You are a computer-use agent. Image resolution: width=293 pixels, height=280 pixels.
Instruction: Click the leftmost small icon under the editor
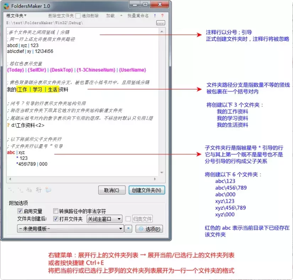click(x=10, y=190)
